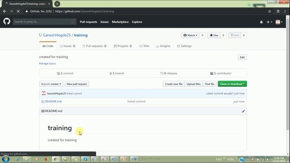Stop loading the page
The width and height of the screenshot is (290, 163).
tap(18, 11)
